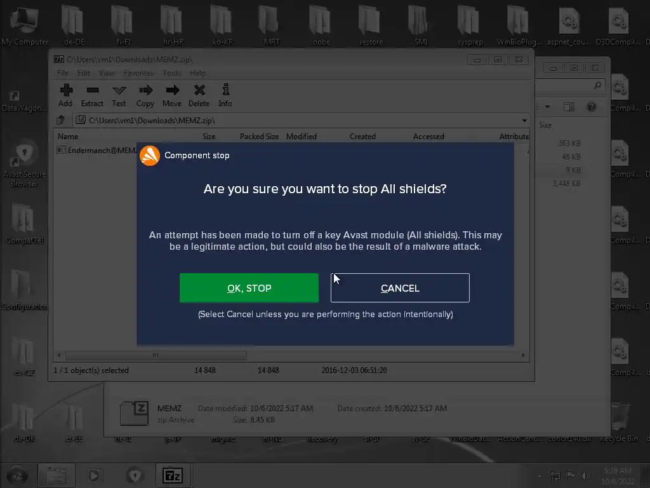
Task: Open the Recycle Bin on desktop
Action: tap(618, 422)
